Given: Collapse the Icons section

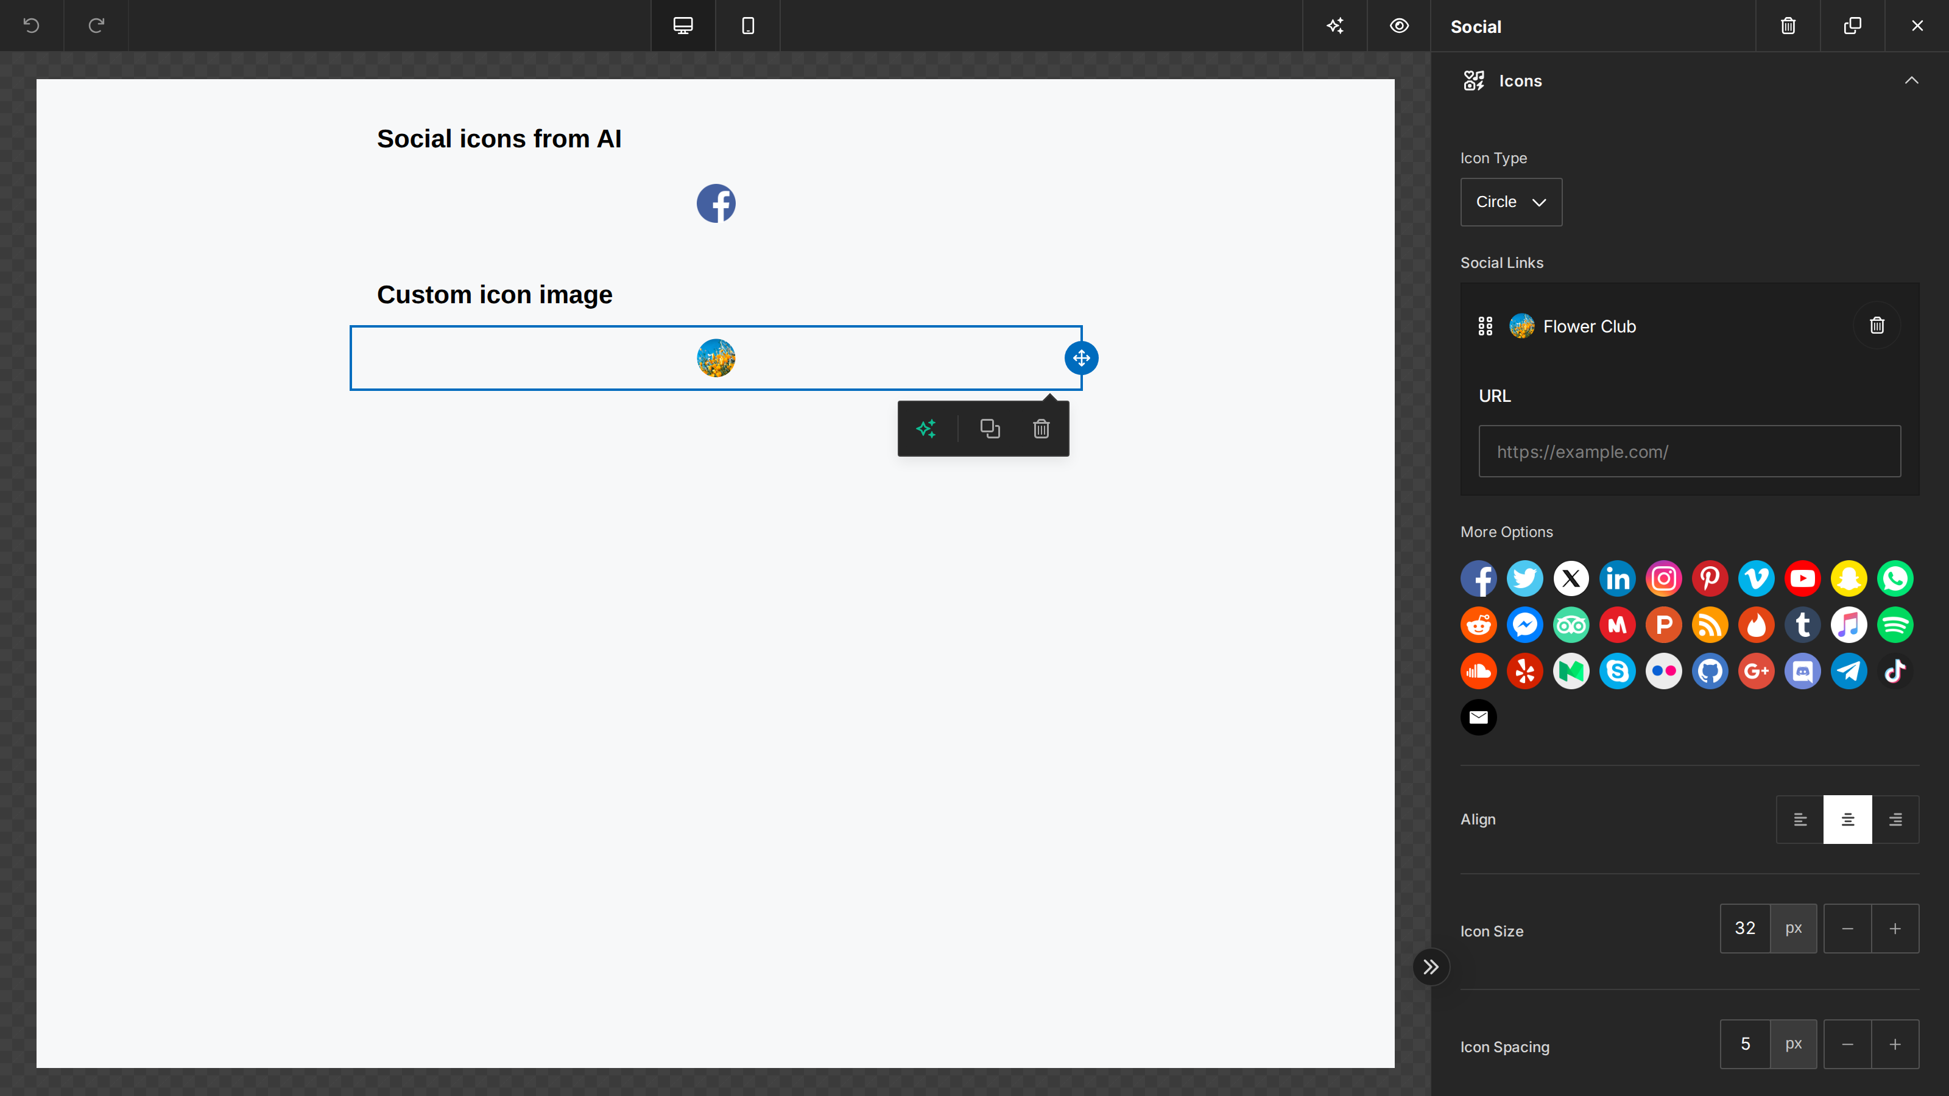Looking at the screenshot, I should pyautogui.click(x=1911, y=81).
